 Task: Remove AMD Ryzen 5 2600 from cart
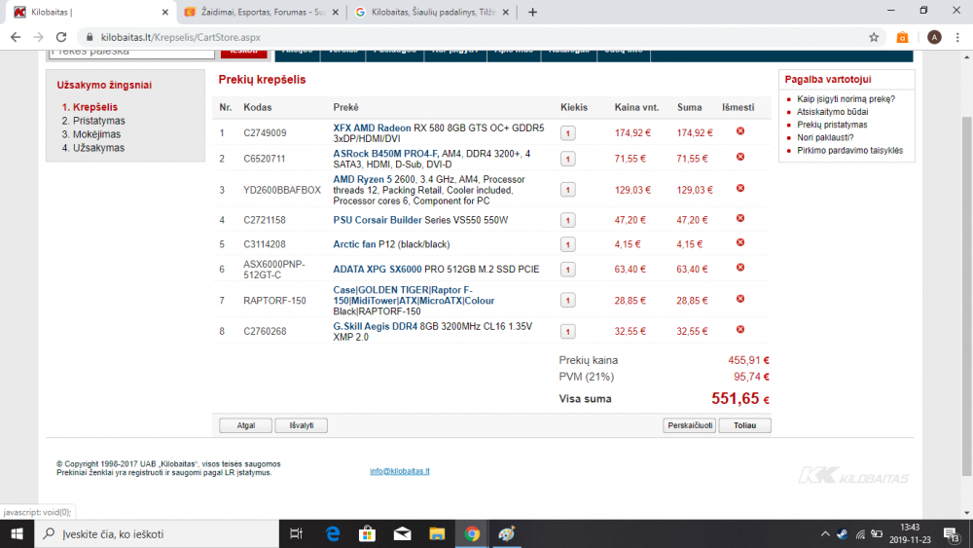click(x=740, y=188)
